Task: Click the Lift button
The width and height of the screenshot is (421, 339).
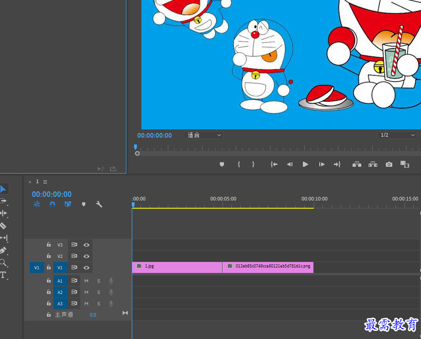Action: (x=357, y=164)
